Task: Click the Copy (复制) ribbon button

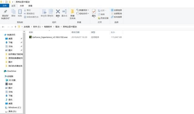Action: [13, 13]
